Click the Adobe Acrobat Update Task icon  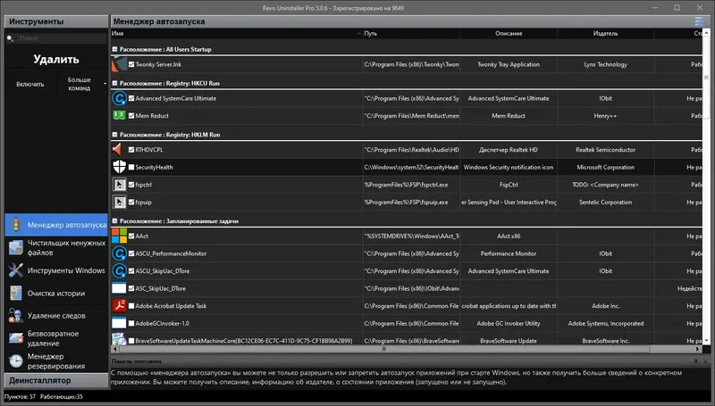pyautogui.click(x=119, y=306)
